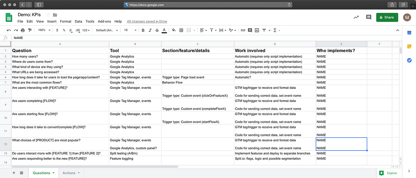The image size is (416, 178).
Task: Open the File menu
Action: click(20, 22)
